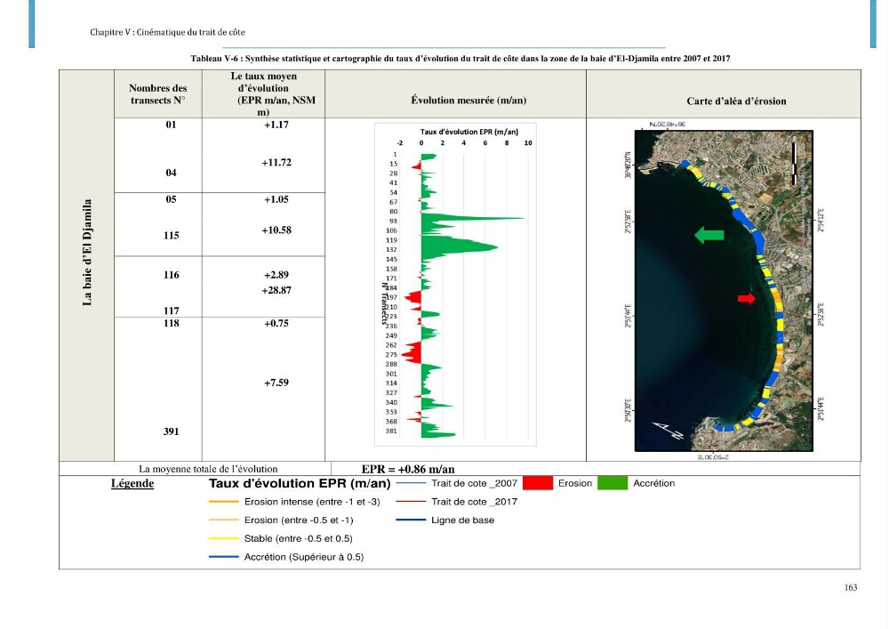The image size is (889, 629).
Task: Select 'La moyenne totale de l'évolution' text
Action: tap(208, 469)
